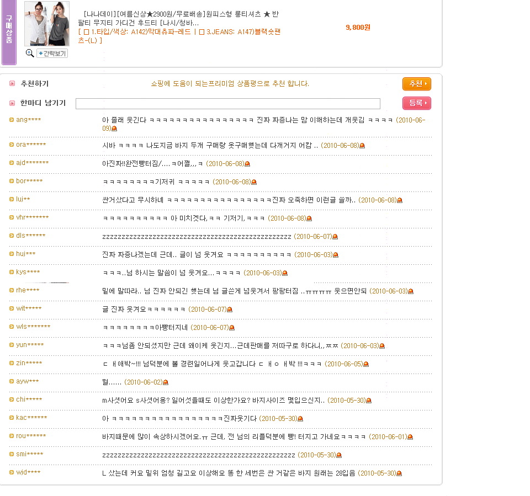Click the magnifier zoom icon under product photo
Screen dimensions: 530x496
coord(30,53)
